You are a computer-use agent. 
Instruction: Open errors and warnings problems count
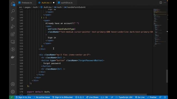(x=79, y=97)
